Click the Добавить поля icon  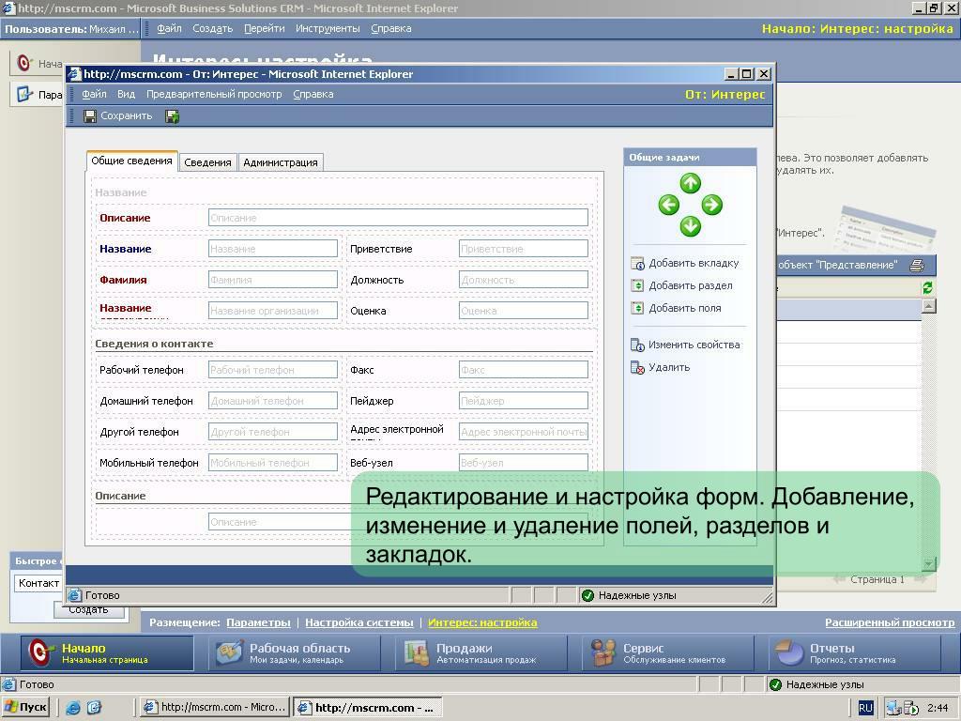(637, 308)
